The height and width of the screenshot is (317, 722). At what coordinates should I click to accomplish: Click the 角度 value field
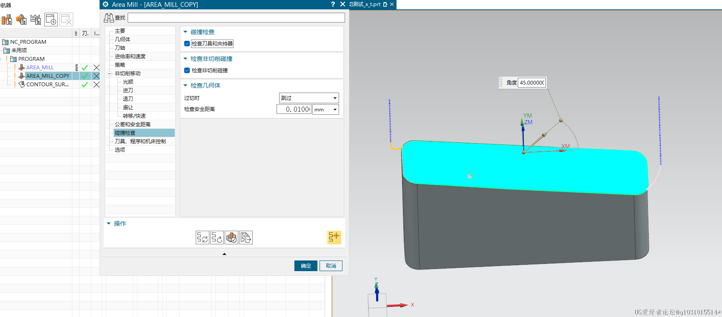click(532, 82)
